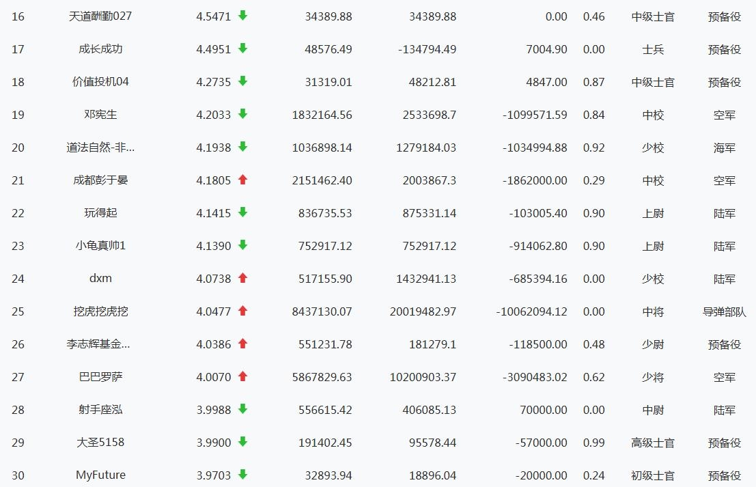Screen dimensions: 756x487
Task: Click red up arrow for 李志辉基金
Action: (x=242, y=344)
